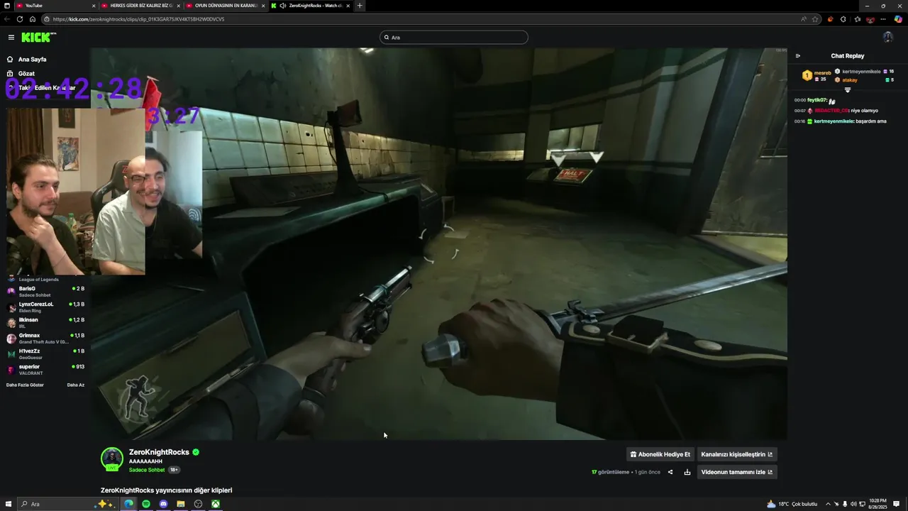
Task: Open the user profile avatar menu
Action: coord(887,37)
